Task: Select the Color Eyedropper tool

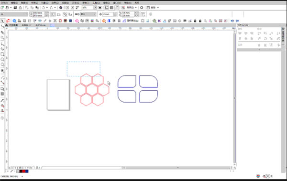Action: 2,100
